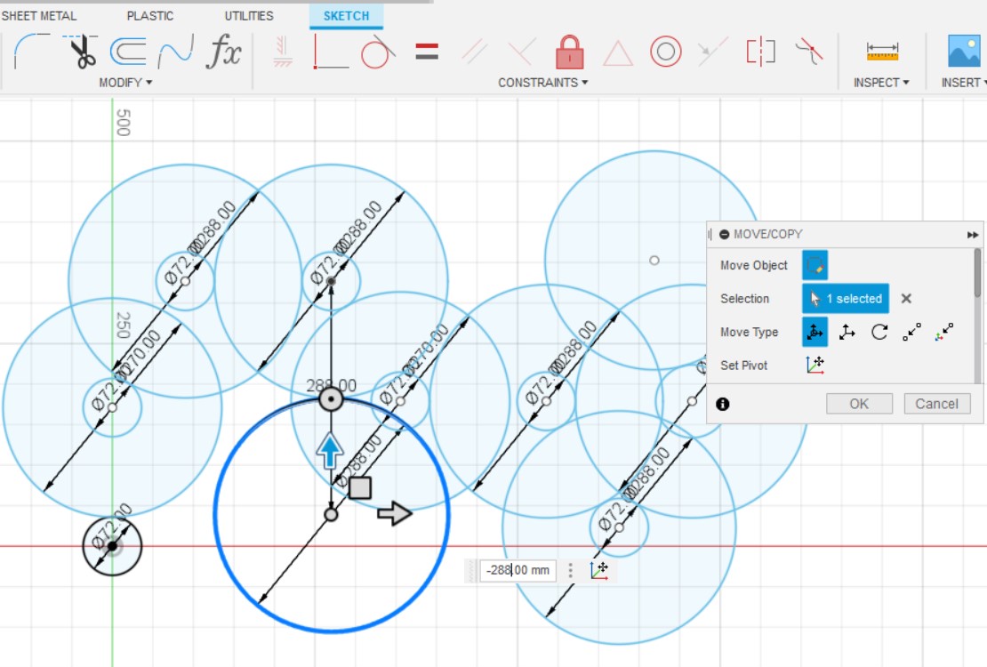Cancel the Move/Copy operation
The height and width of the screenshot is (667, 987).
[x=936, y=404]
